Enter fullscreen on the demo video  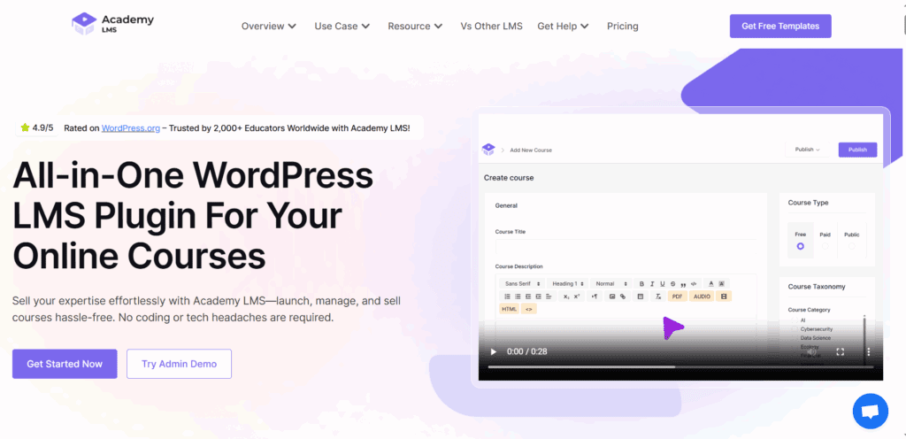coord(841,351)
